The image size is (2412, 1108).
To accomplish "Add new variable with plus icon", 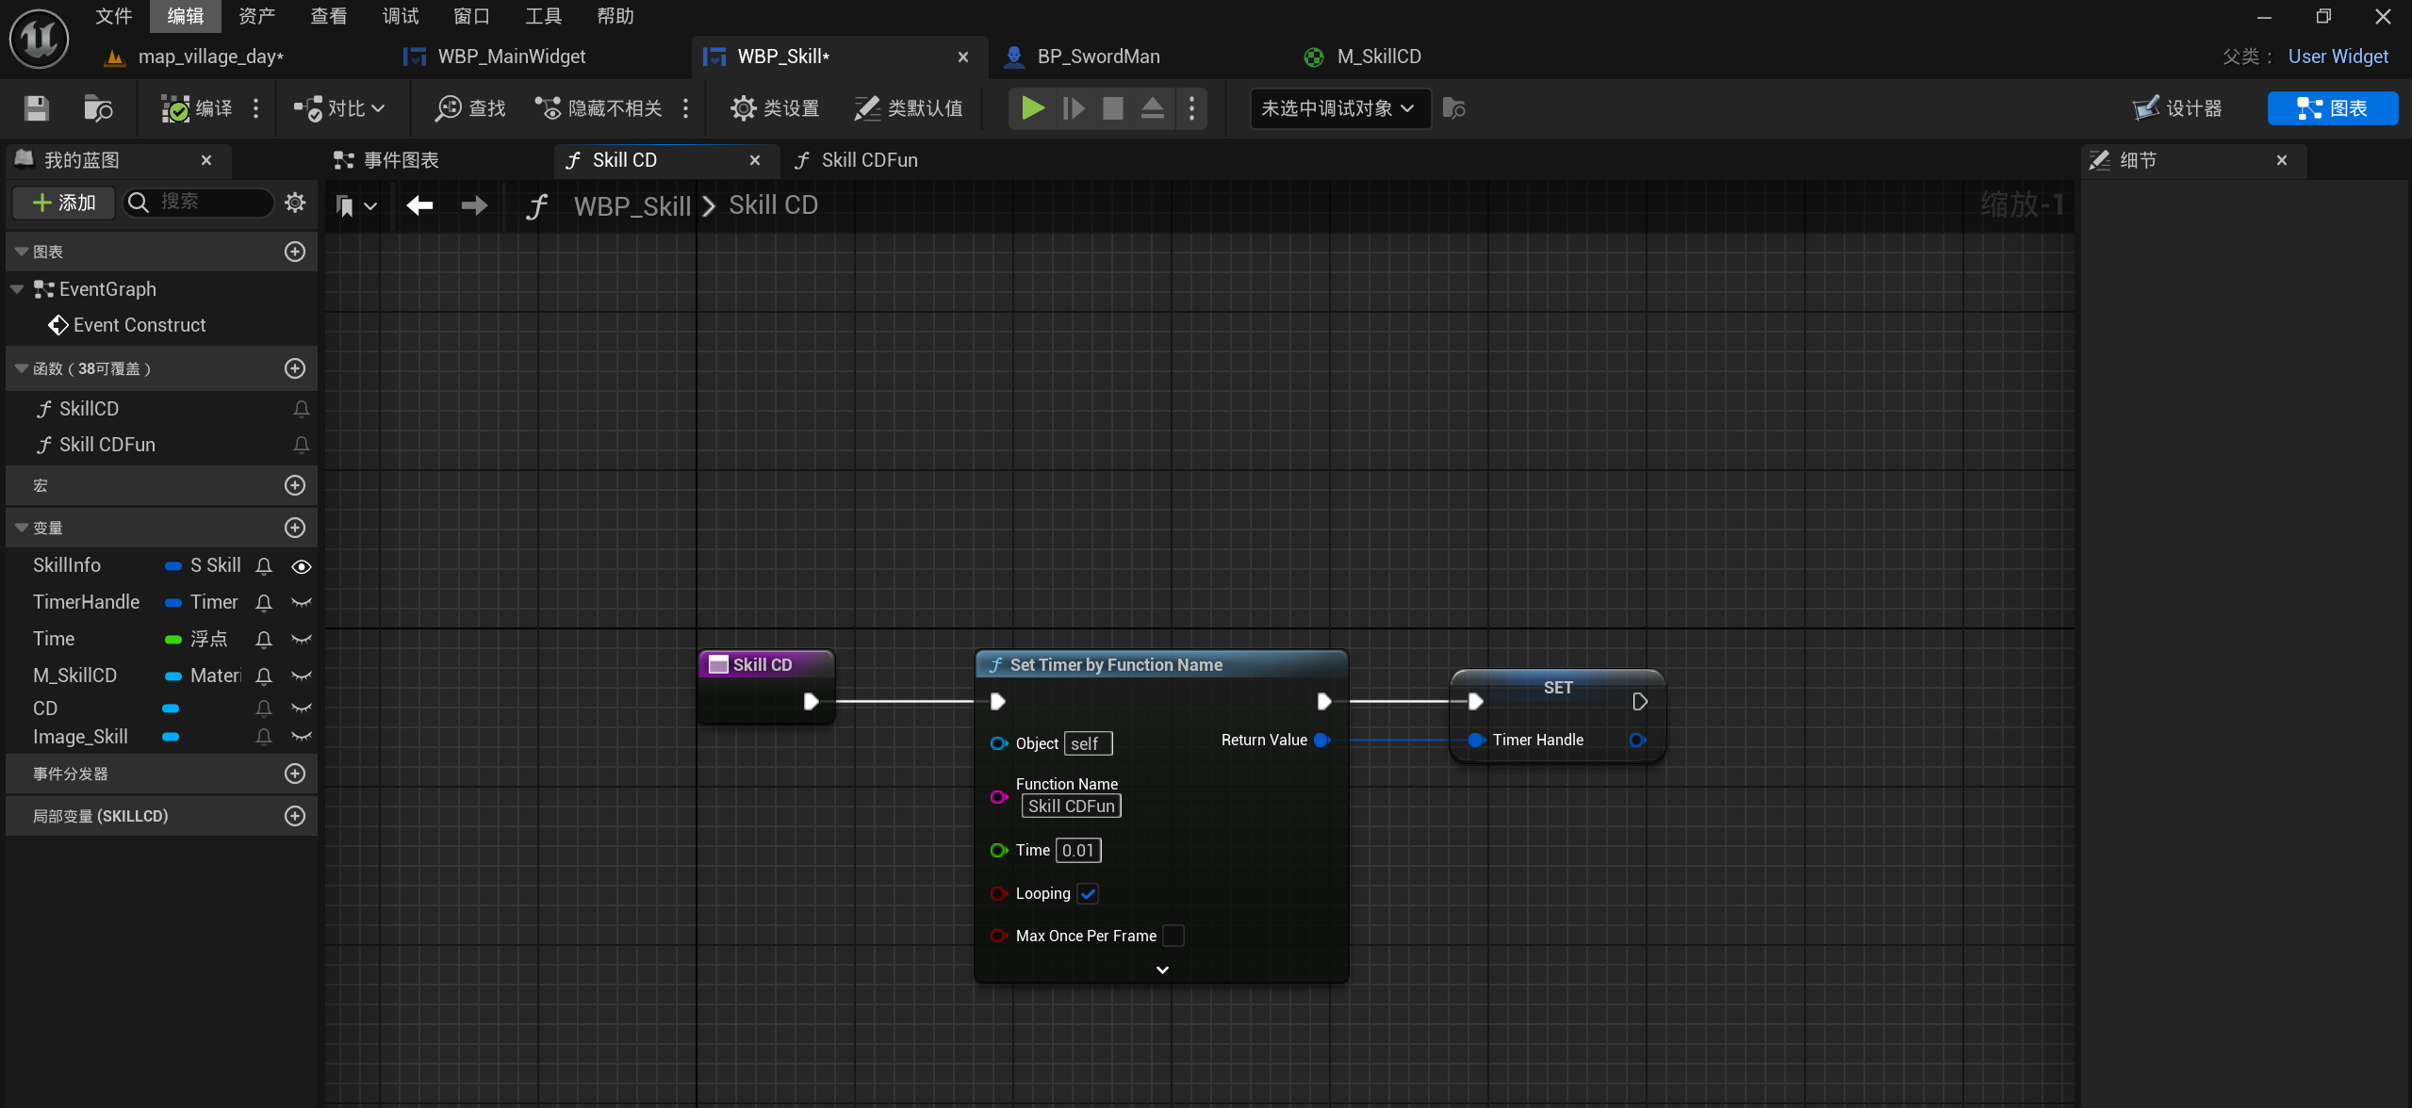I will coord(295,528).
